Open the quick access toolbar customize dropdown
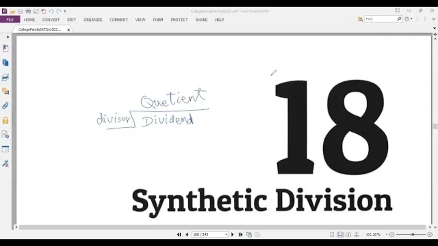The width and height of the screenshot is (438, 246). 65,12
